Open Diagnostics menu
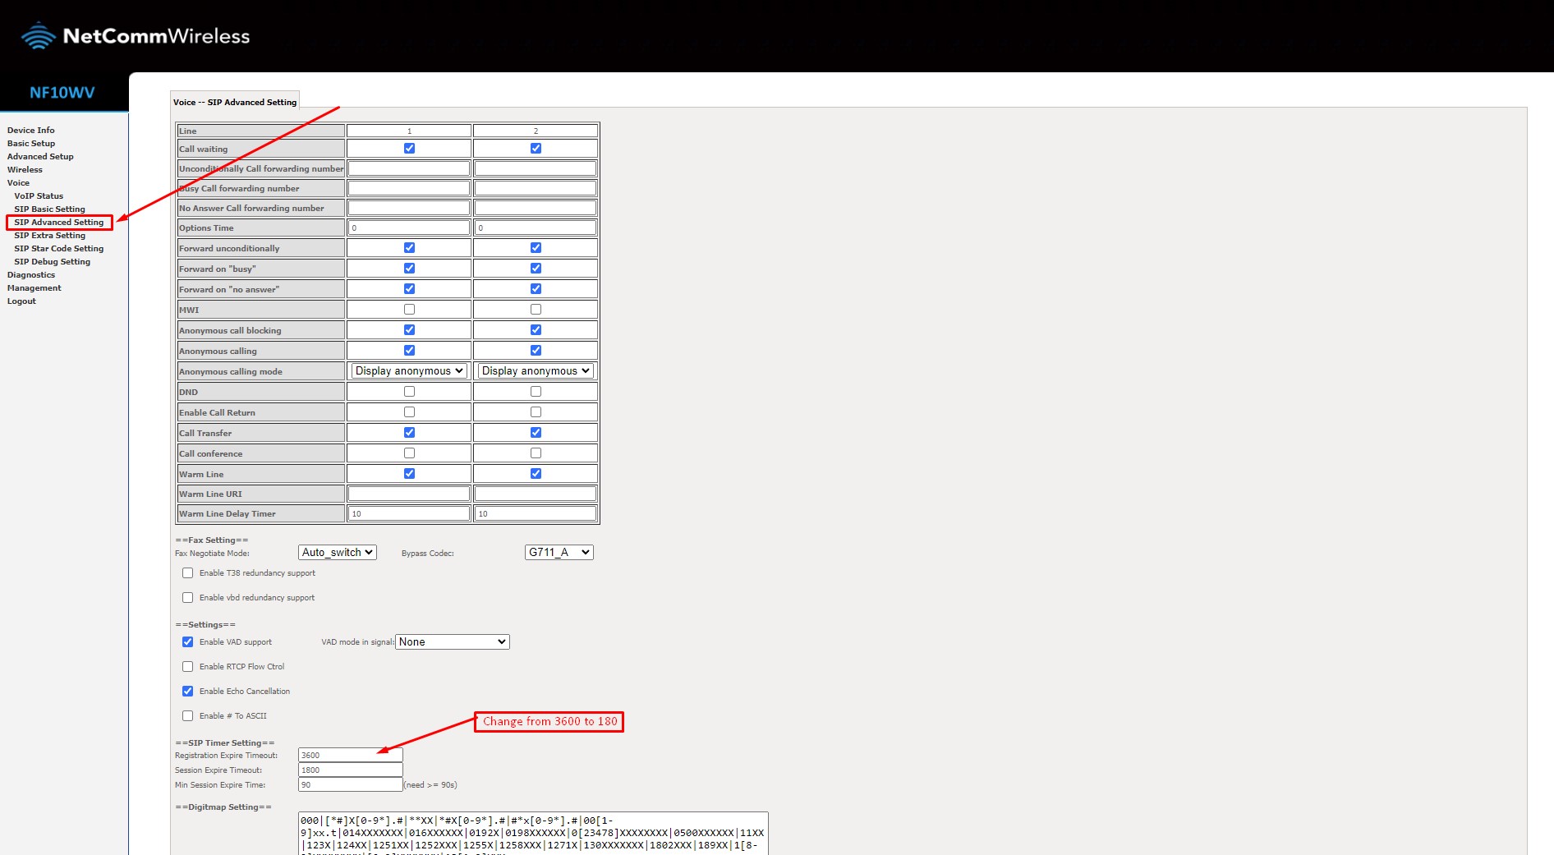This screenshot has width=1554, height=855. pos(31,274)
